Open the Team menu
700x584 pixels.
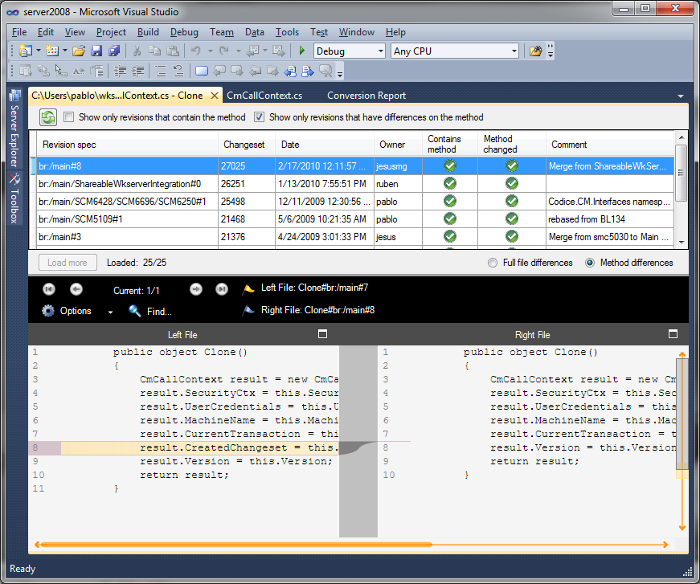coord(222,32)
